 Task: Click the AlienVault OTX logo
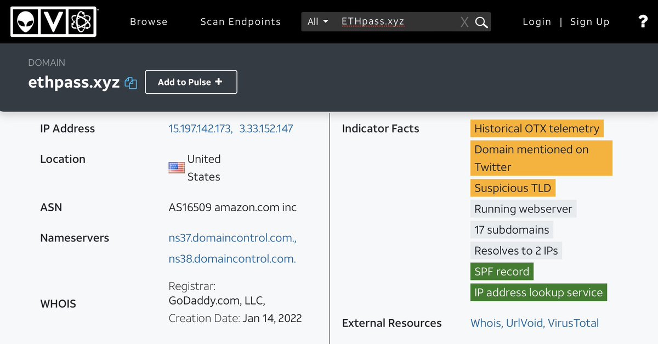click(x=53, y=21)
